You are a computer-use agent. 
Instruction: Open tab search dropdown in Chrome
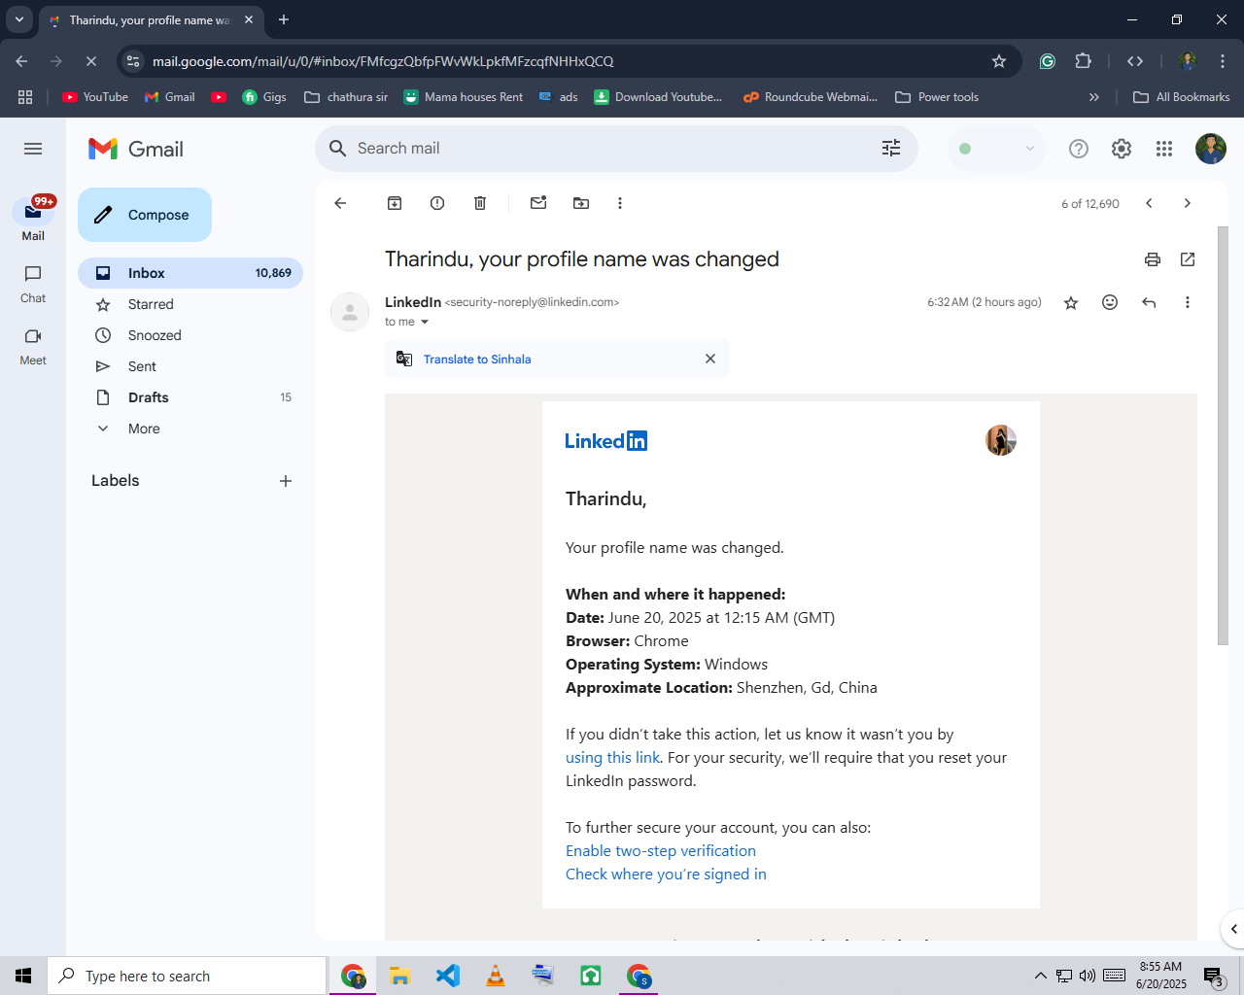19,19
